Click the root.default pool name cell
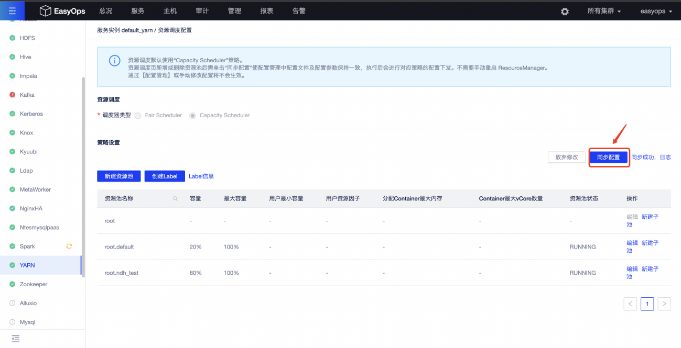 (120, 247)
